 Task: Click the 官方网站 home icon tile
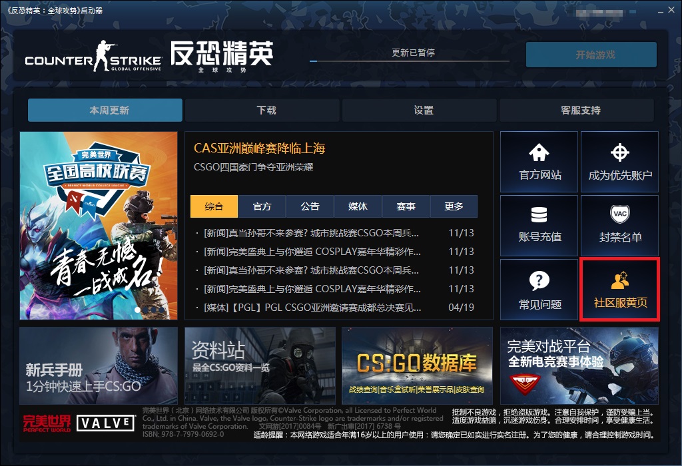pyautogui.click(x=539, y=162)
